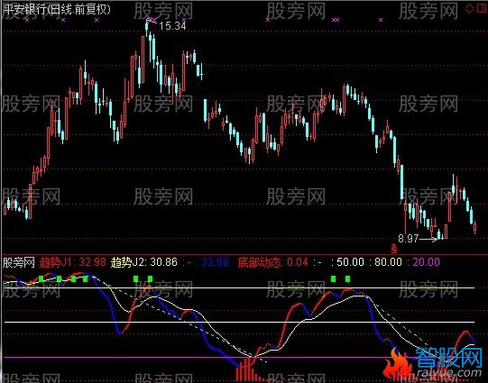Select the rightmost green signal square
Viewport: 488px width, 383px height.
point(348,278)
